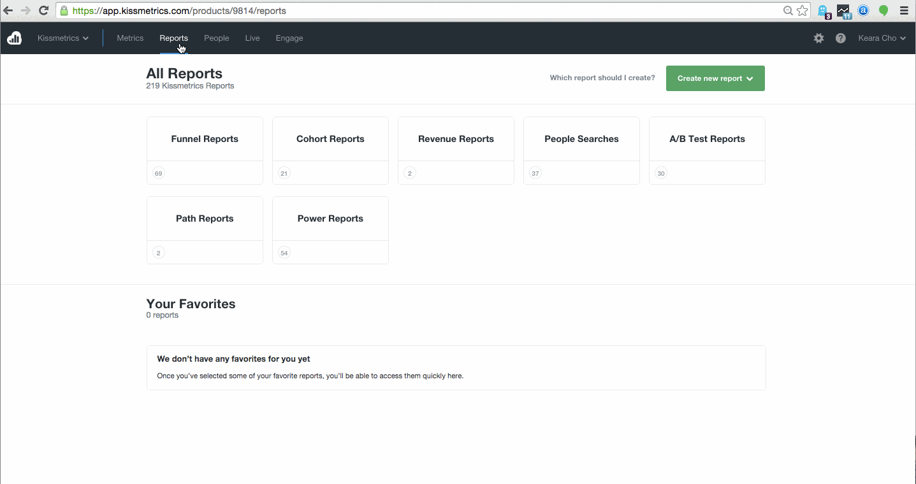This screenshot has height=484, width=916.
Task: Go to the Metrics tab
Action: [130, 38]
